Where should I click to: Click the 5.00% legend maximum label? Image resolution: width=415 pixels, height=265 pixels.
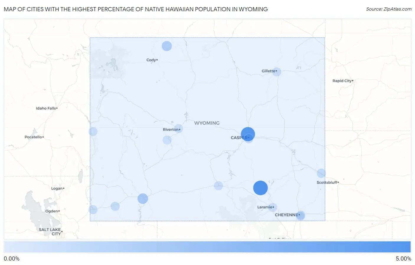coord(403,259)
